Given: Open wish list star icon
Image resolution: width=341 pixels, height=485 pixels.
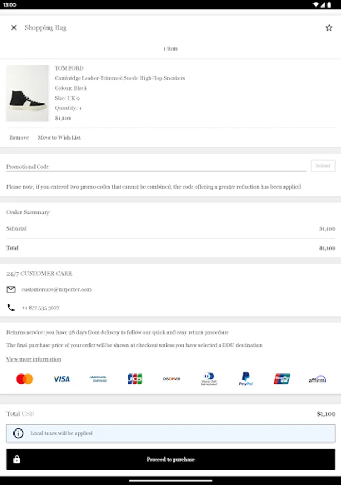Looking at the screenshot, I should point(329,27).
